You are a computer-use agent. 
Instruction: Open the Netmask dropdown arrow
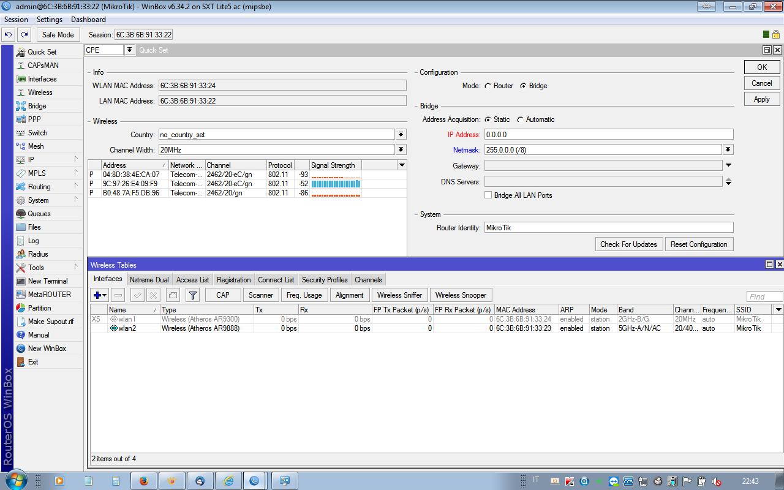[729, 149]
